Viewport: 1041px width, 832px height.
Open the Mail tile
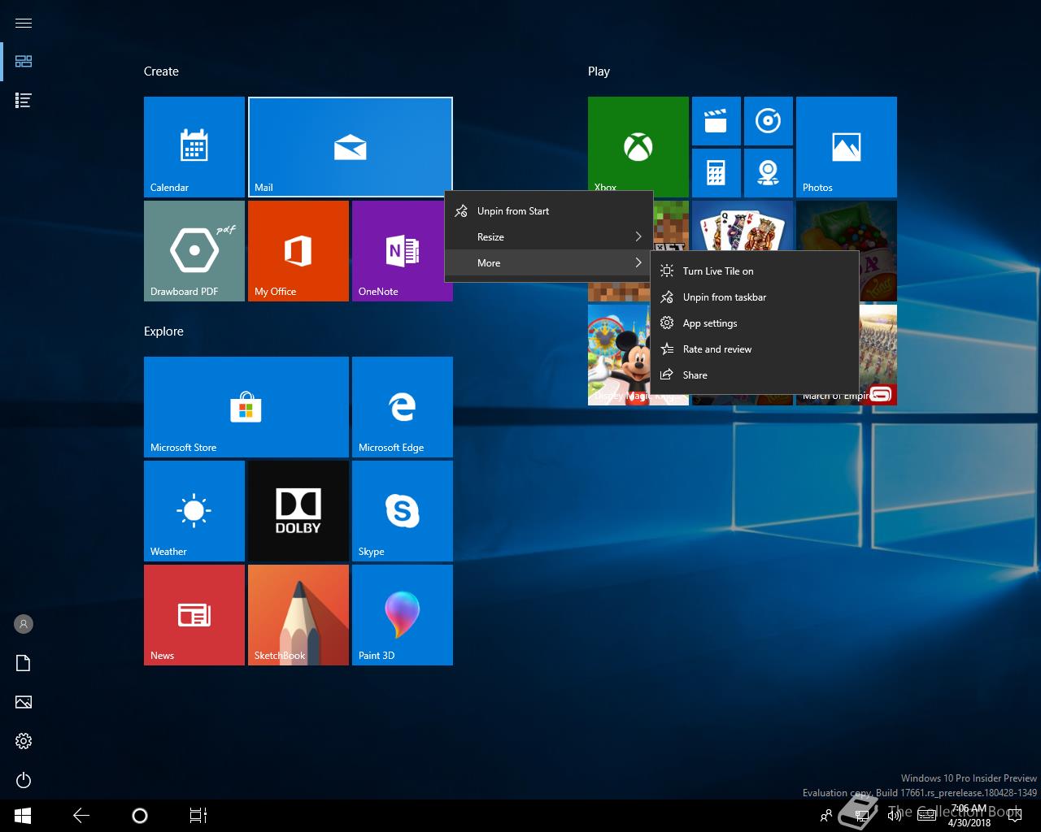point(350,147)
